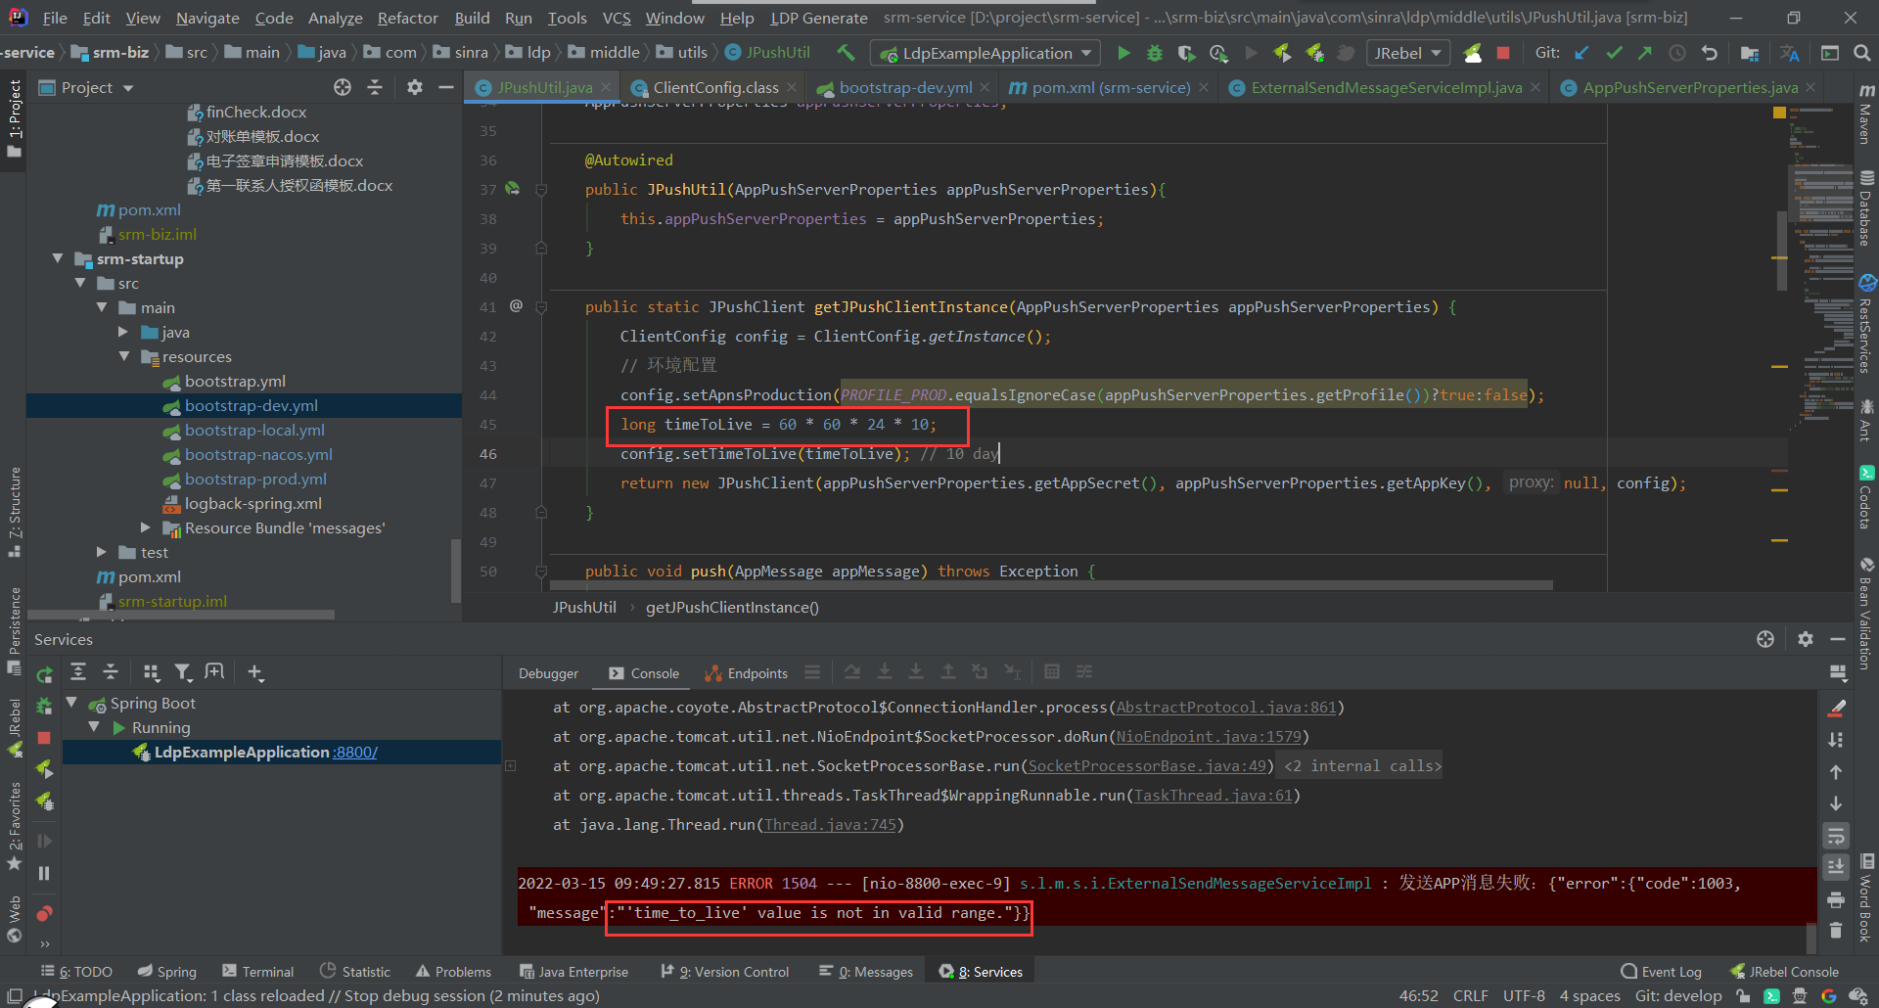Open the Services filter icon
Image resolution: width=1879 pixels, height=1008 pixels.
(x=183, y=672)
